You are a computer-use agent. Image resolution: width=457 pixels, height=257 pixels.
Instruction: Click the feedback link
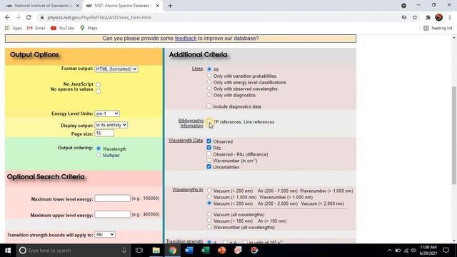click(186, 39)
